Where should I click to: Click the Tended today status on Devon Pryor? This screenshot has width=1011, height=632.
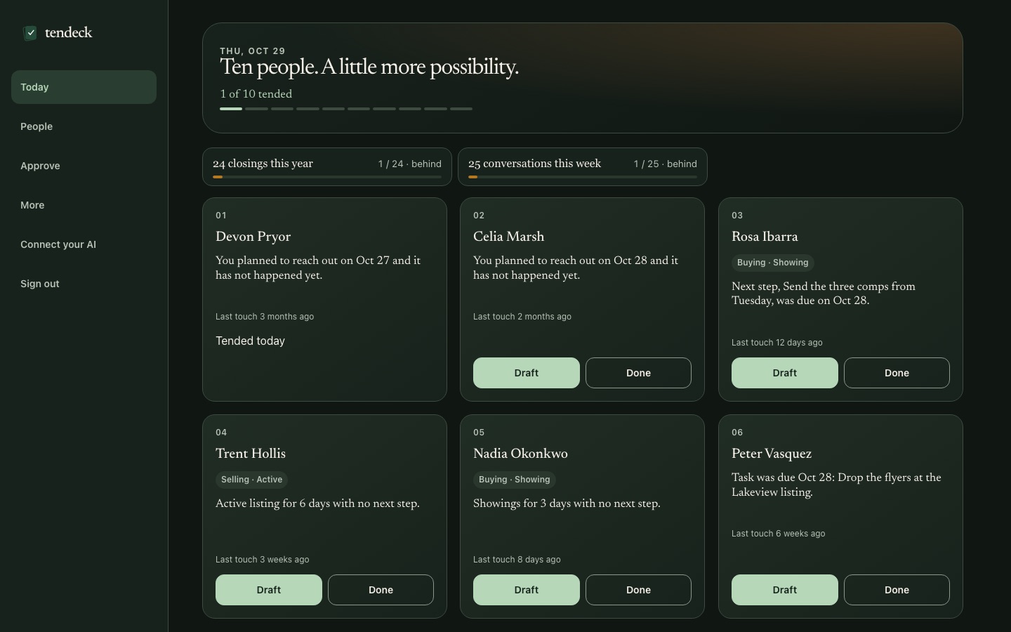[250, 341]
